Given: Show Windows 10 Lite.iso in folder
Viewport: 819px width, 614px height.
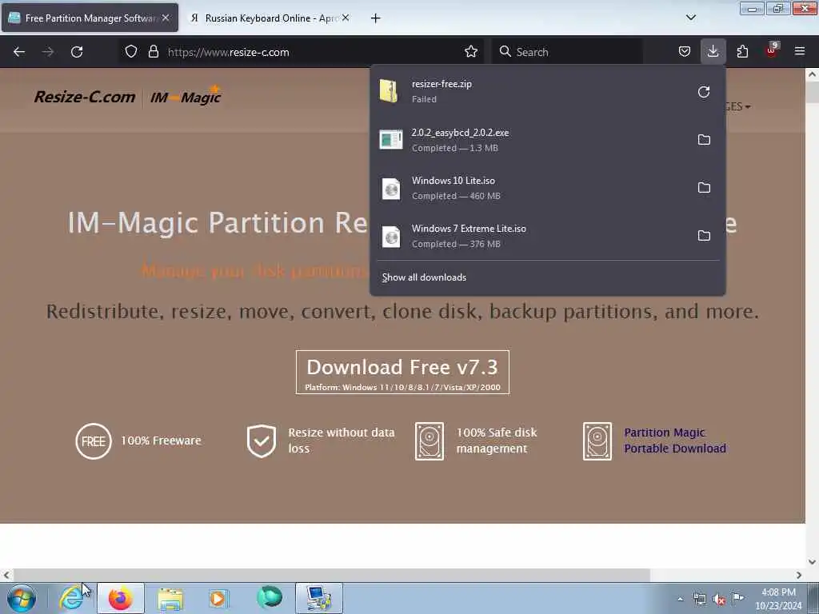Looking at the screenshot, I should [704, 188].
